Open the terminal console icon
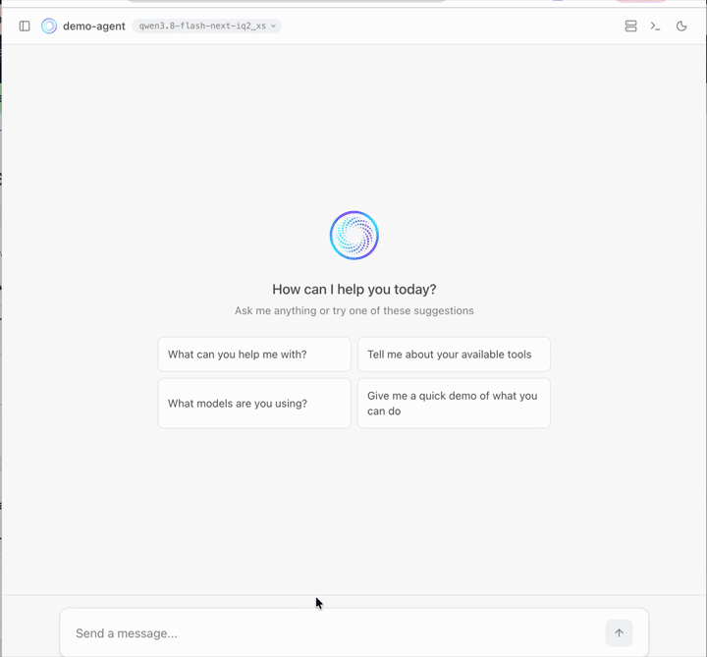 click(656, 27)
